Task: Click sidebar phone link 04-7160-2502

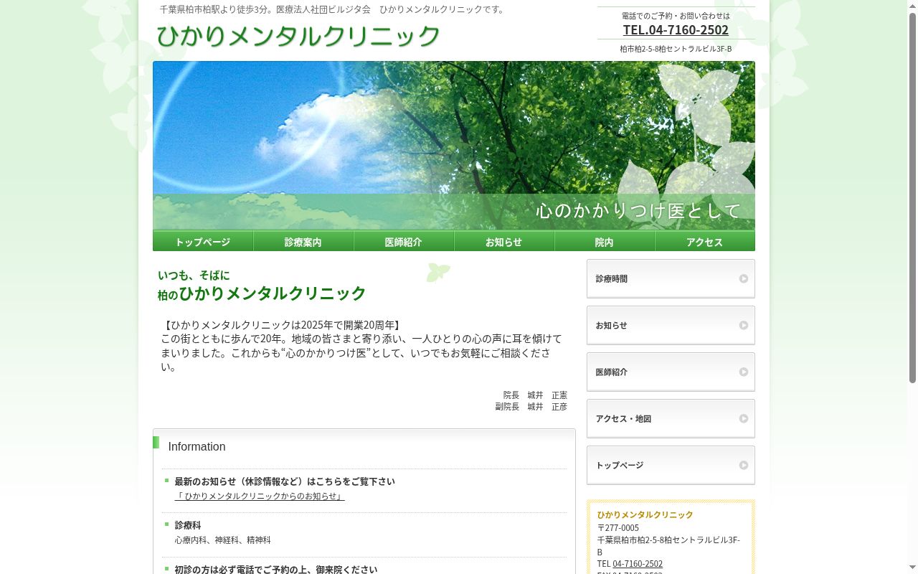Action: [x=638, y=564]
